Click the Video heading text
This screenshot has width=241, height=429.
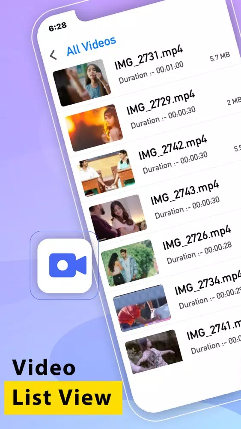tap(44, 368)
